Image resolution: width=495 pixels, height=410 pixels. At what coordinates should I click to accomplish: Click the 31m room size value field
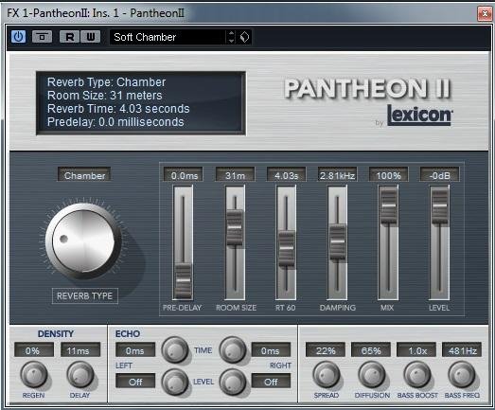(235, 175)
